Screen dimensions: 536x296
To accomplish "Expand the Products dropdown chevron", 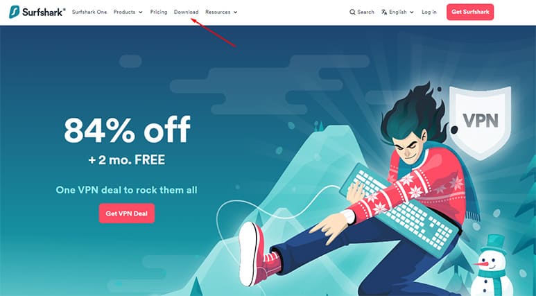I will pyautogui.click(x=141, y=12).
